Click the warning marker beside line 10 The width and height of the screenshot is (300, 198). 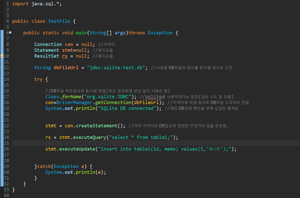pos(2,56)
